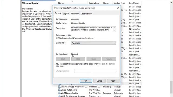The width and height of the screenshot is (173, 97).
Task: Click Running status of WinHTTP Web Proxy
Action: pyautogui.click(x=107, y=87)
